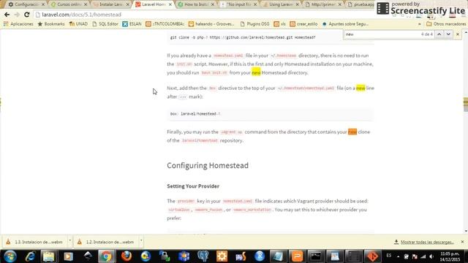Click the ES language indicator

pyautogui.click(x=388, y=256)
